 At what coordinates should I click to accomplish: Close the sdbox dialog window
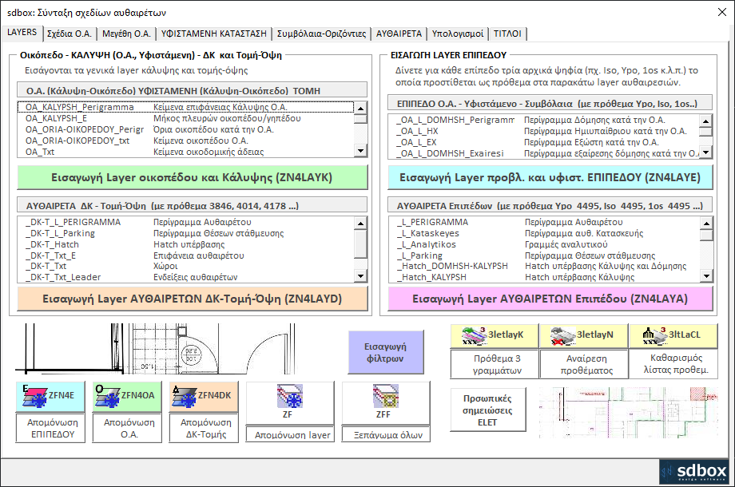tap(722, 12)
